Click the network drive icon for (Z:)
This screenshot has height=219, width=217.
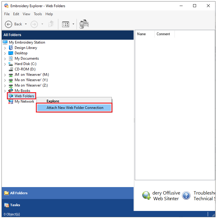[x=11, y=86]
